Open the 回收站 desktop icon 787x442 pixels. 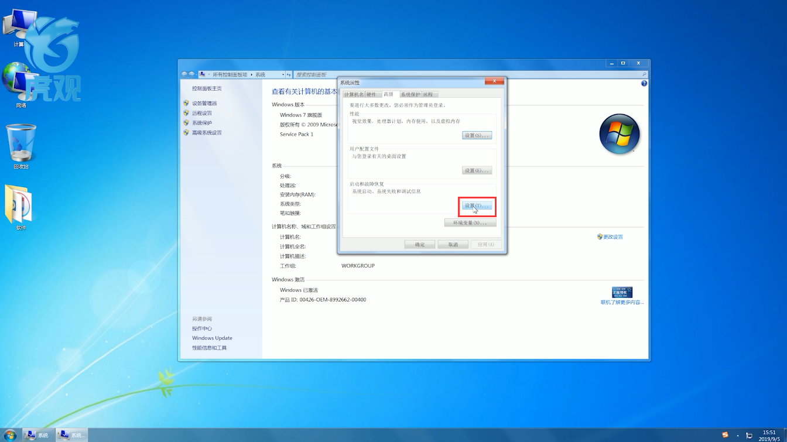point(21,146)
